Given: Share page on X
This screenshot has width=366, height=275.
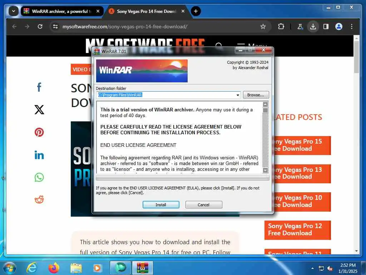Looking at the screenshot, I should (39, 110).
